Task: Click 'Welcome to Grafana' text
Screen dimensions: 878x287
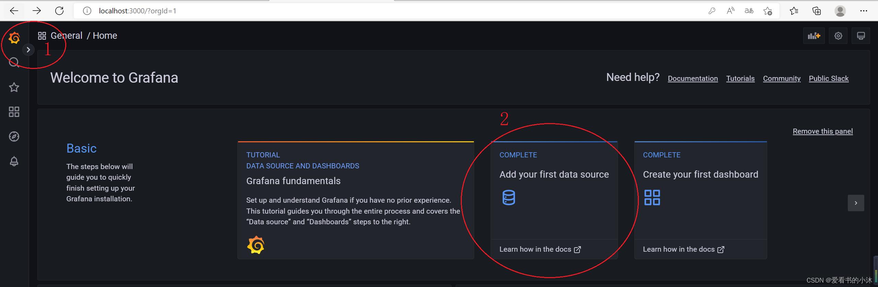Action: pyautogui.click(x=114, y=78)
